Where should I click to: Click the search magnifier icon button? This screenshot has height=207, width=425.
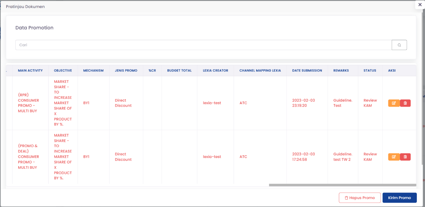[x=399, y=45]
